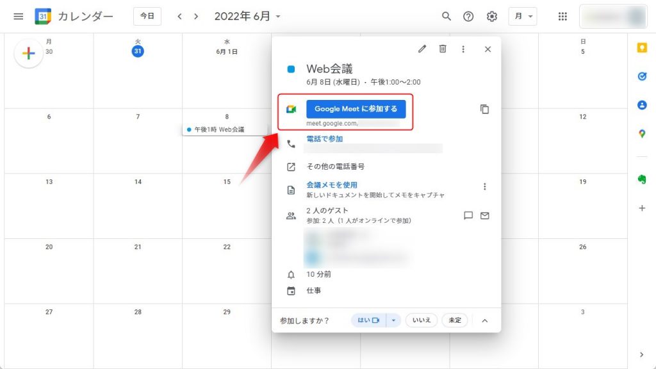
Task: Open Contacts in side panel
Action: tap(642, 105)
